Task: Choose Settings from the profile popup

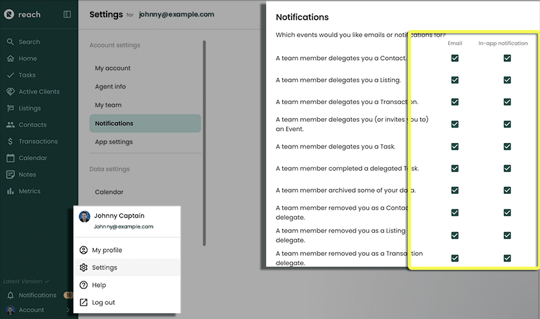Action: pos(104,268)
